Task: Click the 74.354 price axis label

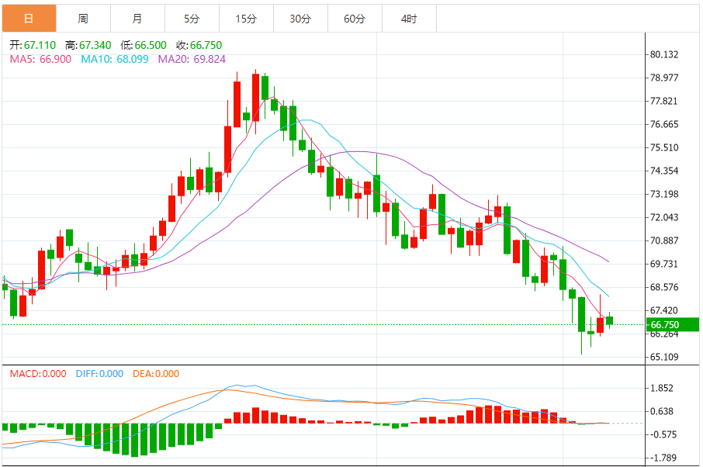Action: coord(664,171)
